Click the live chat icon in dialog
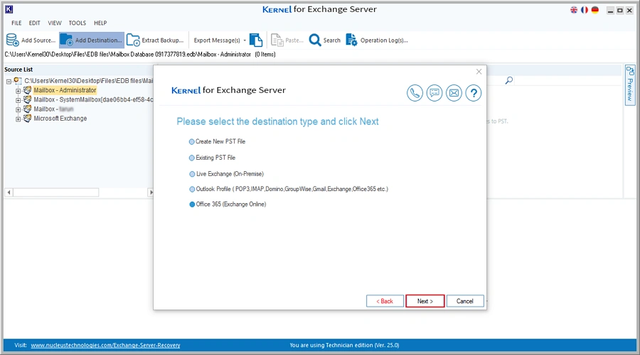 click(x=434, y=93)
